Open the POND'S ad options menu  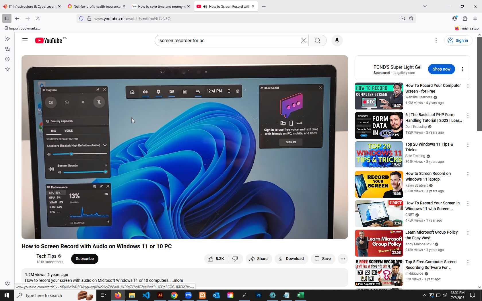(x=462, y=69)
